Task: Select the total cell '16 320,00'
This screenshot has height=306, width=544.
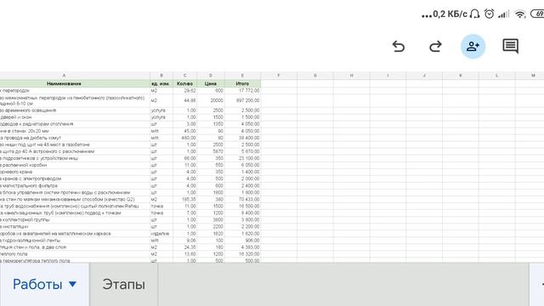Action: pos(242,254)
